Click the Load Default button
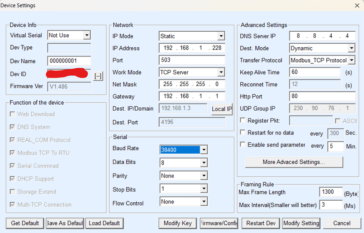The width and height of the screenshot is (364, 233). click(x=104, y=223)
